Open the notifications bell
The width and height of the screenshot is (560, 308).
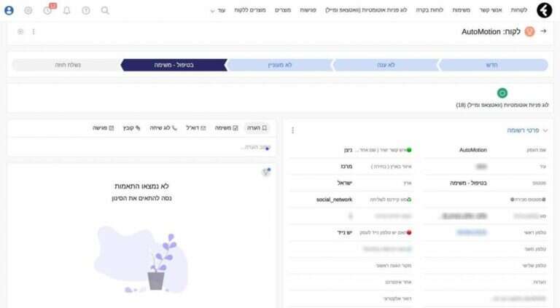[67, 10]
